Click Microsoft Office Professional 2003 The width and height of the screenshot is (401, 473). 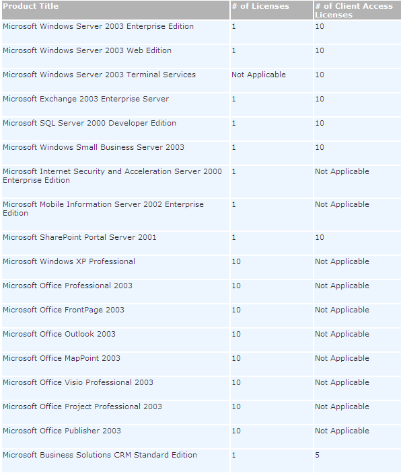(67, 286)
